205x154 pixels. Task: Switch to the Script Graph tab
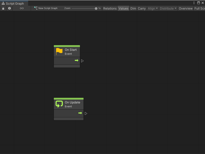click(14, 4)
